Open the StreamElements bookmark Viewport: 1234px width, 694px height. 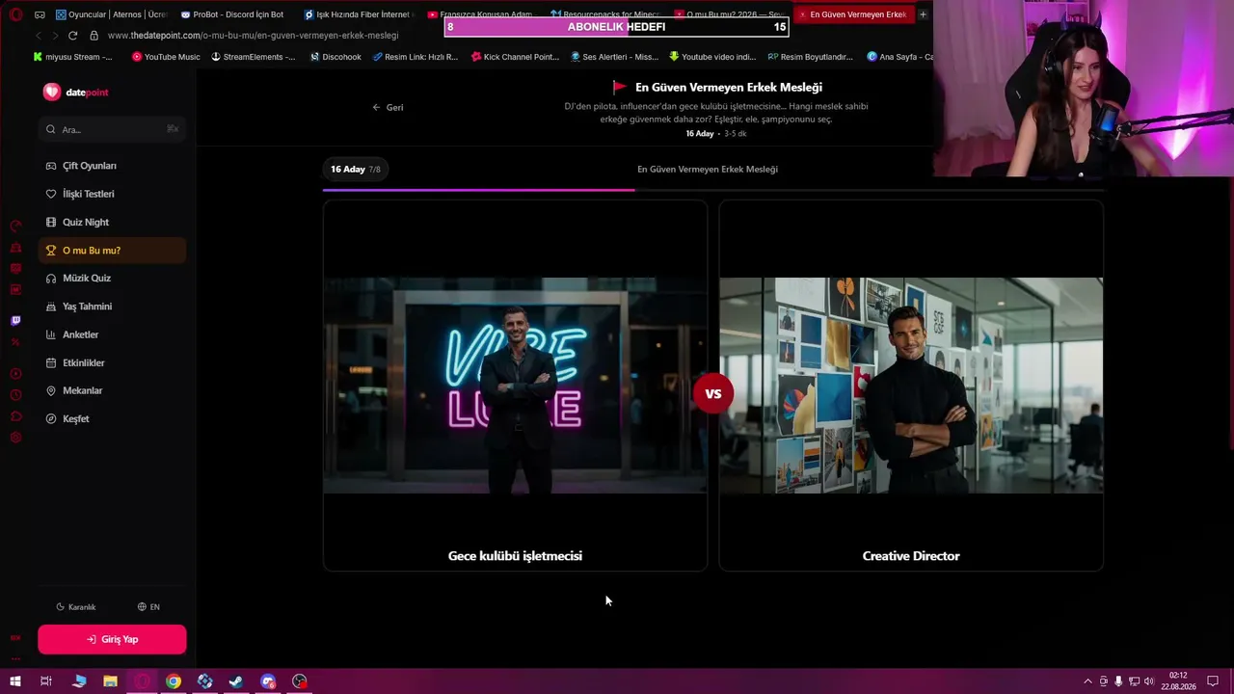point(253,57)
